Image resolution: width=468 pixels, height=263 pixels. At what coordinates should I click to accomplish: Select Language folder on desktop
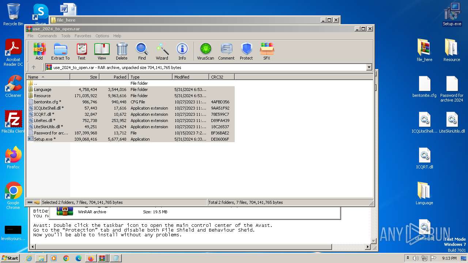coord(424,194)
